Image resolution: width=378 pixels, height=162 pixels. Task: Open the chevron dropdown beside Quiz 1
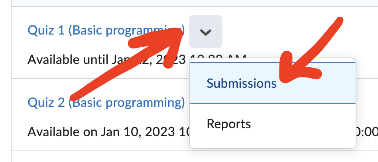(205, 32)
